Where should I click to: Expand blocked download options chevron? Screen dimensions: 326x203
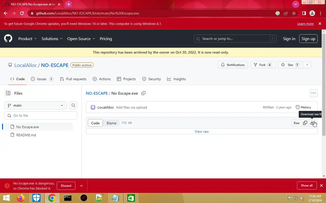tap(81, 186)
